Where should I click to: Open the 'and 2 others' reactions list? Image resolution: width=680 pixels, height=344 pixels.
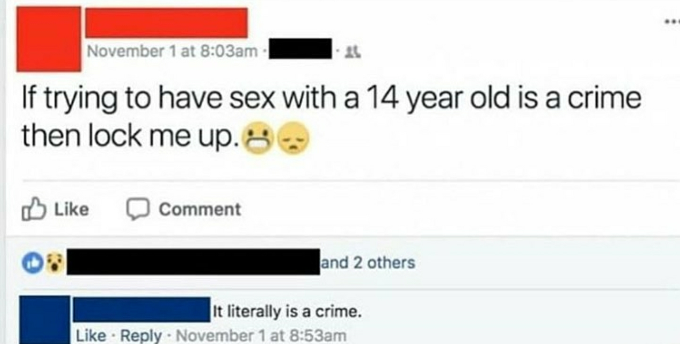coord(368,263)
